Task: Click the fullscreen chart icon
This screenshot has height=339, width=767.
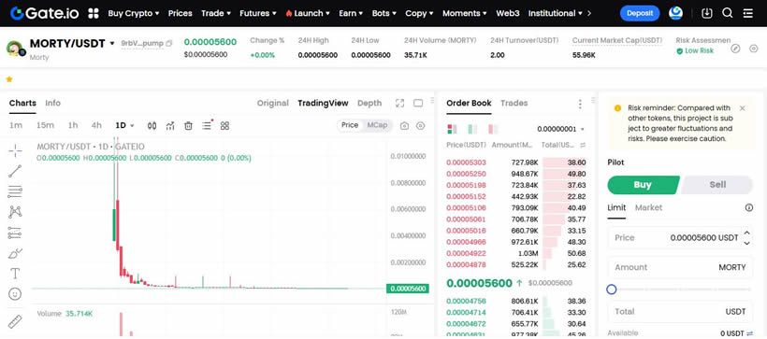Action: (399, 103)
